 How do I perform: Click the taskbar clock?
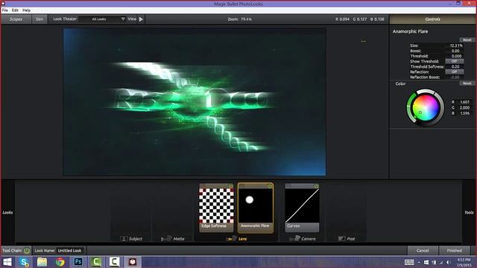coord(464,262)
